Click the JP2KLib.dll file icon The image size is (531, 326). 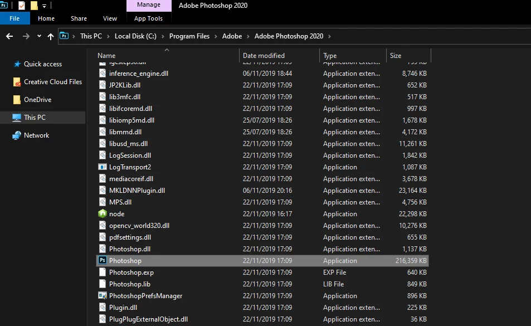tap(103, 85)
